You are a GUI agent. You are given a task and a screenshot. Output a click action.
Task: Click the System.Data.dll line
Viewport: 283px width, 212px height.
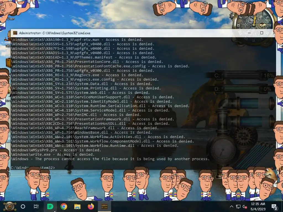(82, 84)
